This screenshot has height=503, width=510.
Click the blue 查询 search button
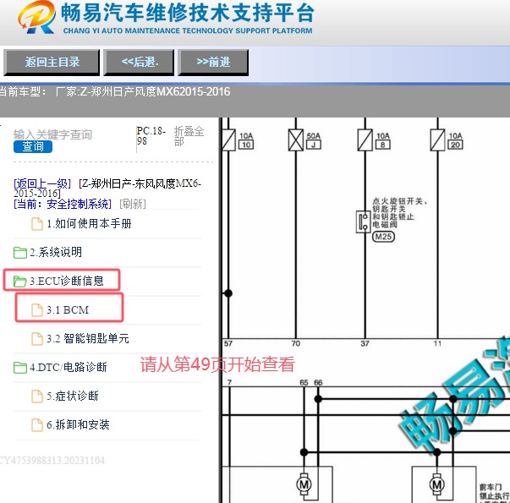point(33,146)
